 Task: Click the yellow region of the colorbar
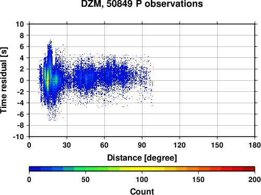pyautogui.click(x=142, y=169)
